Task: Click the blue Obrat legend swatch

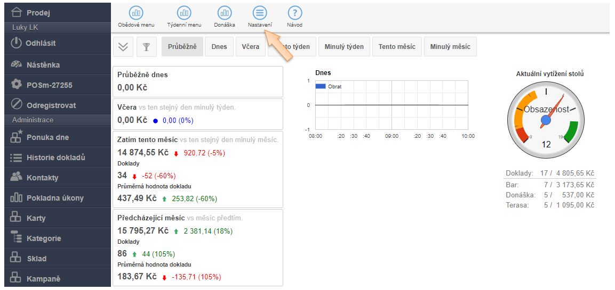Action: [x=321, y=86]
